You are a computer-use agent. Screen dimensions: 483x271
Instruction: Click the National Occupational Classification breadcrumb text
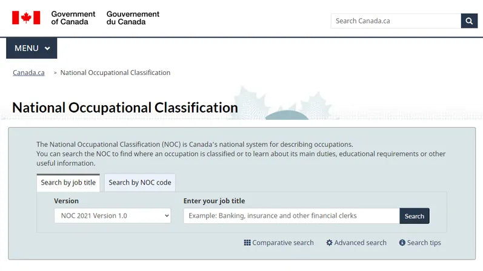pos(115,73)
